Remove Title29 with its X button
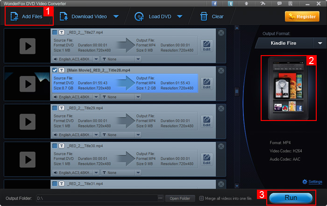The image size is (327, 206). click(221, 108)
